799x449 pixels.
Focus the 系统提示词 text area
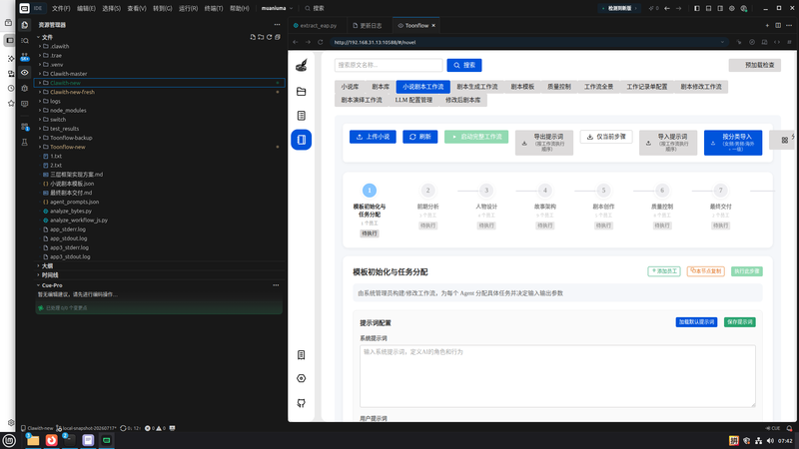(x=557, y=376)
